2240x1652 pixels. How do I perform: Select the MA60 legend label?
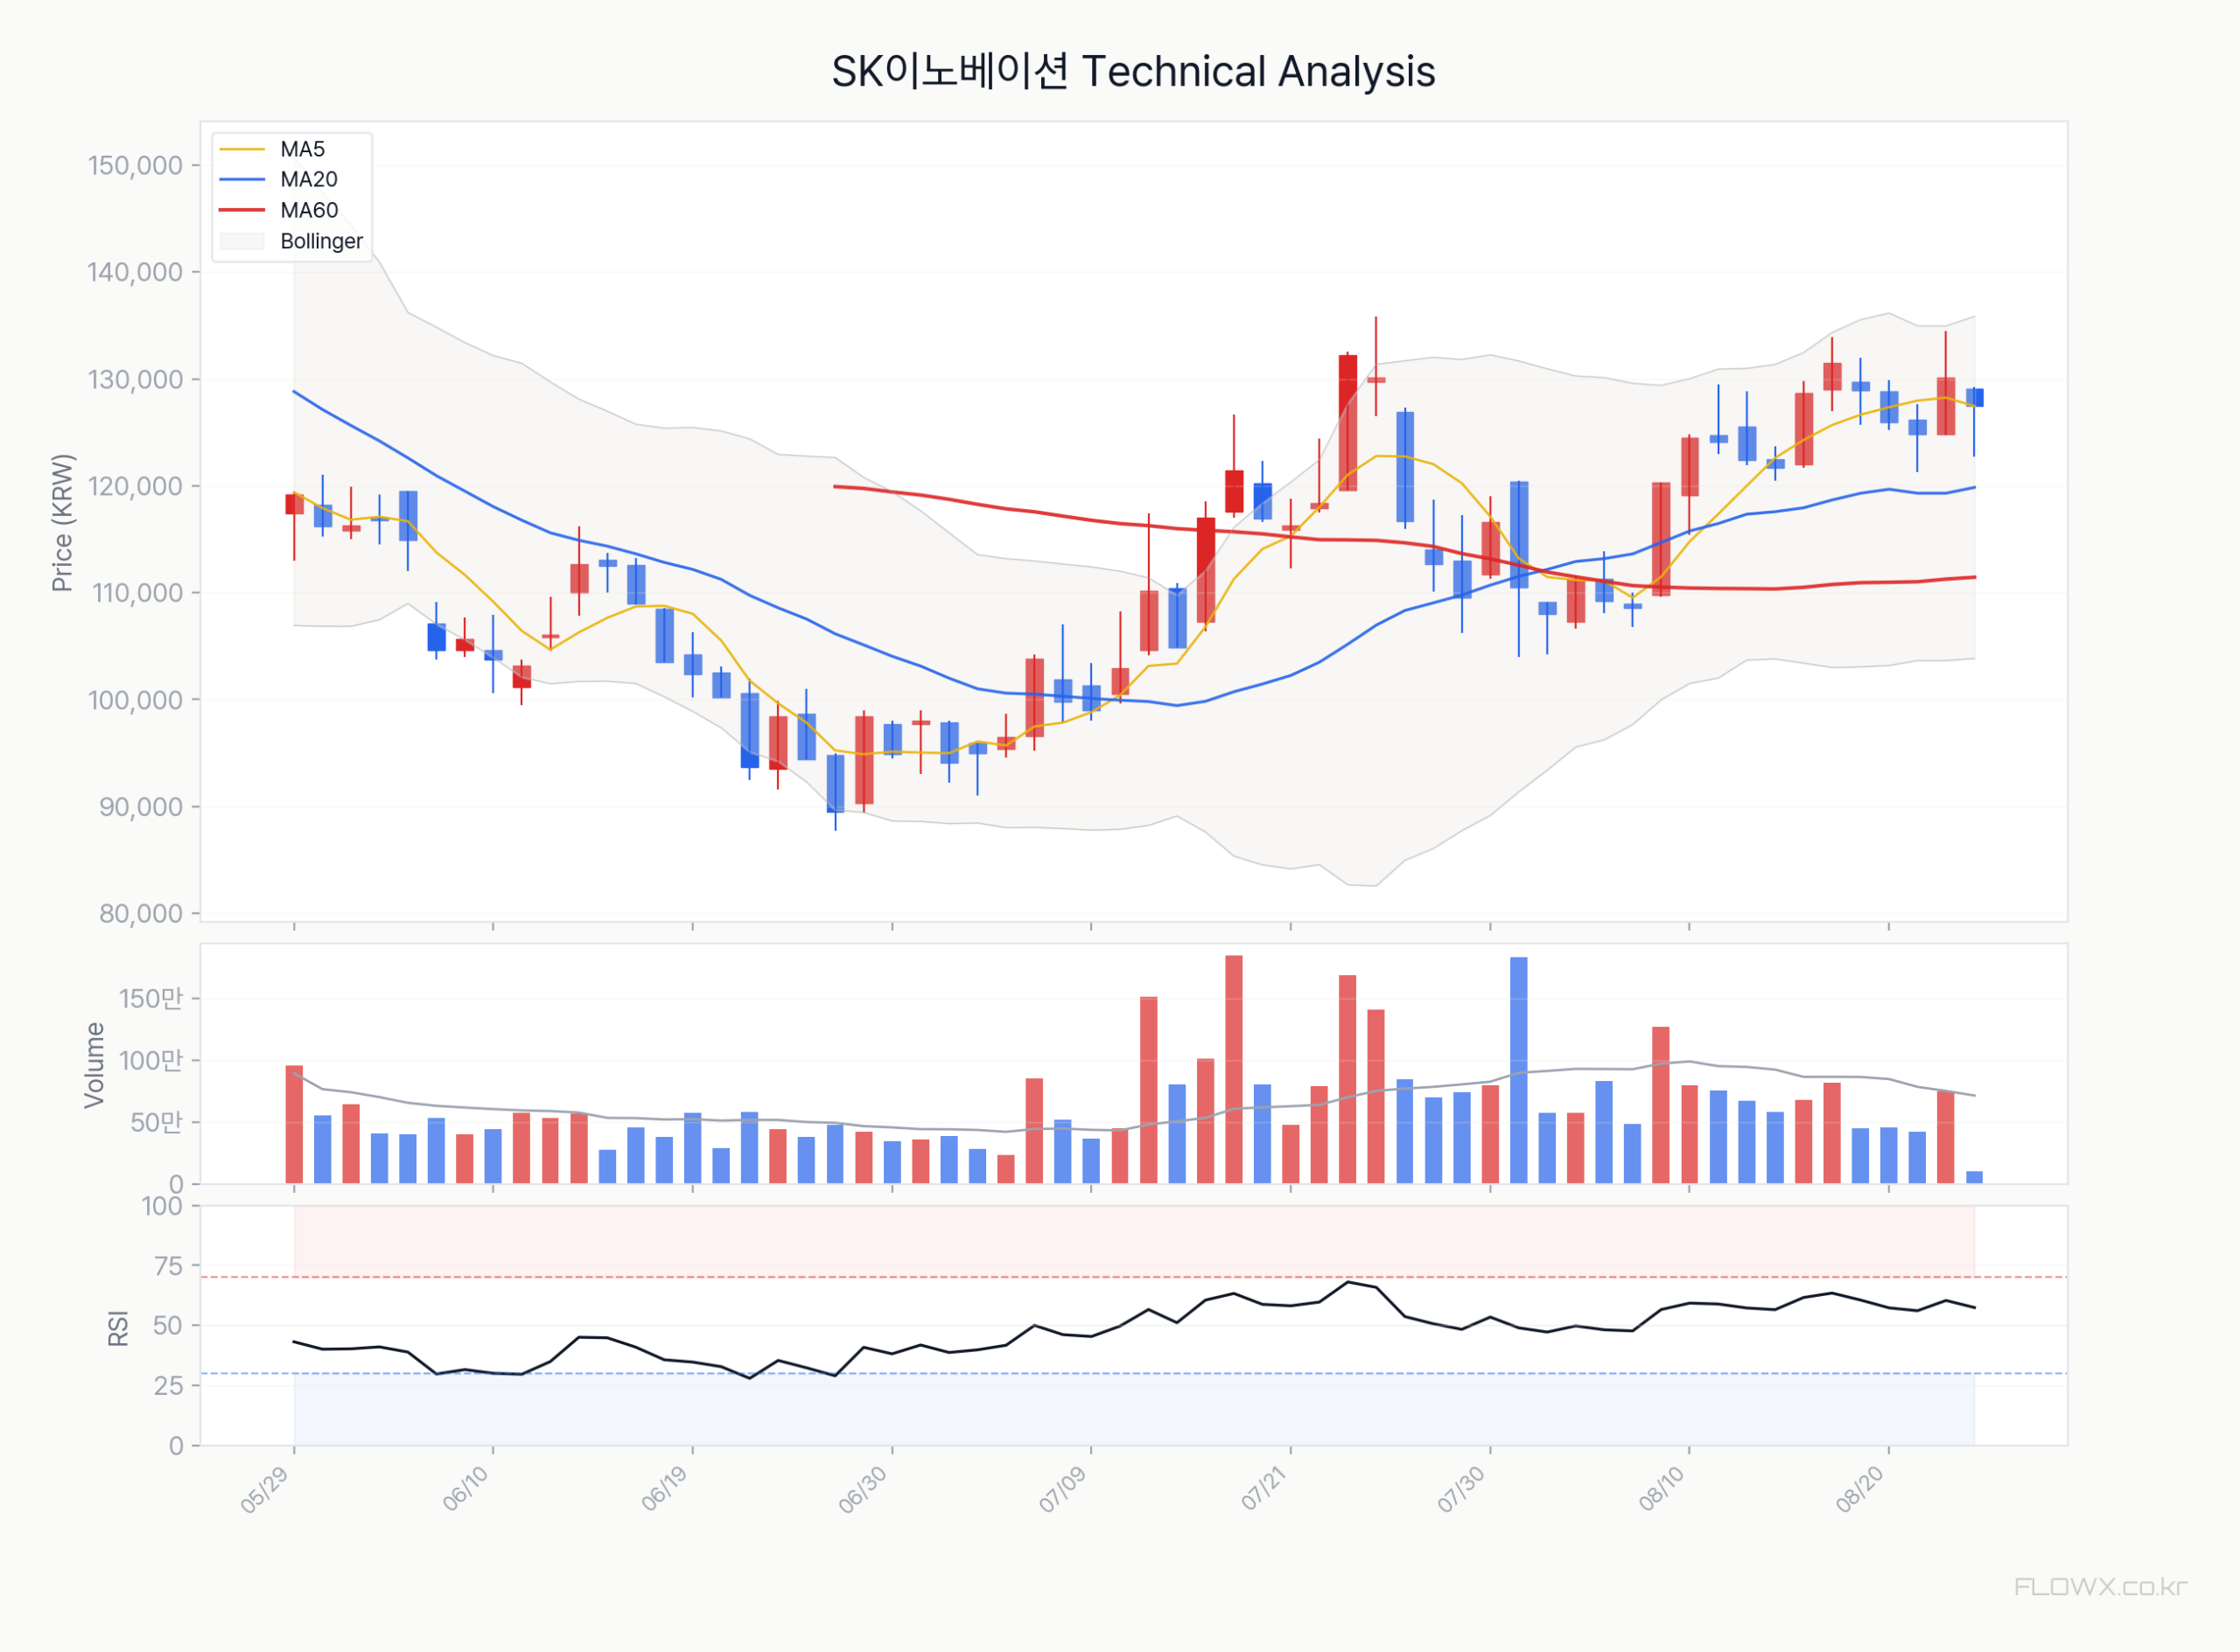pos(309,211)
